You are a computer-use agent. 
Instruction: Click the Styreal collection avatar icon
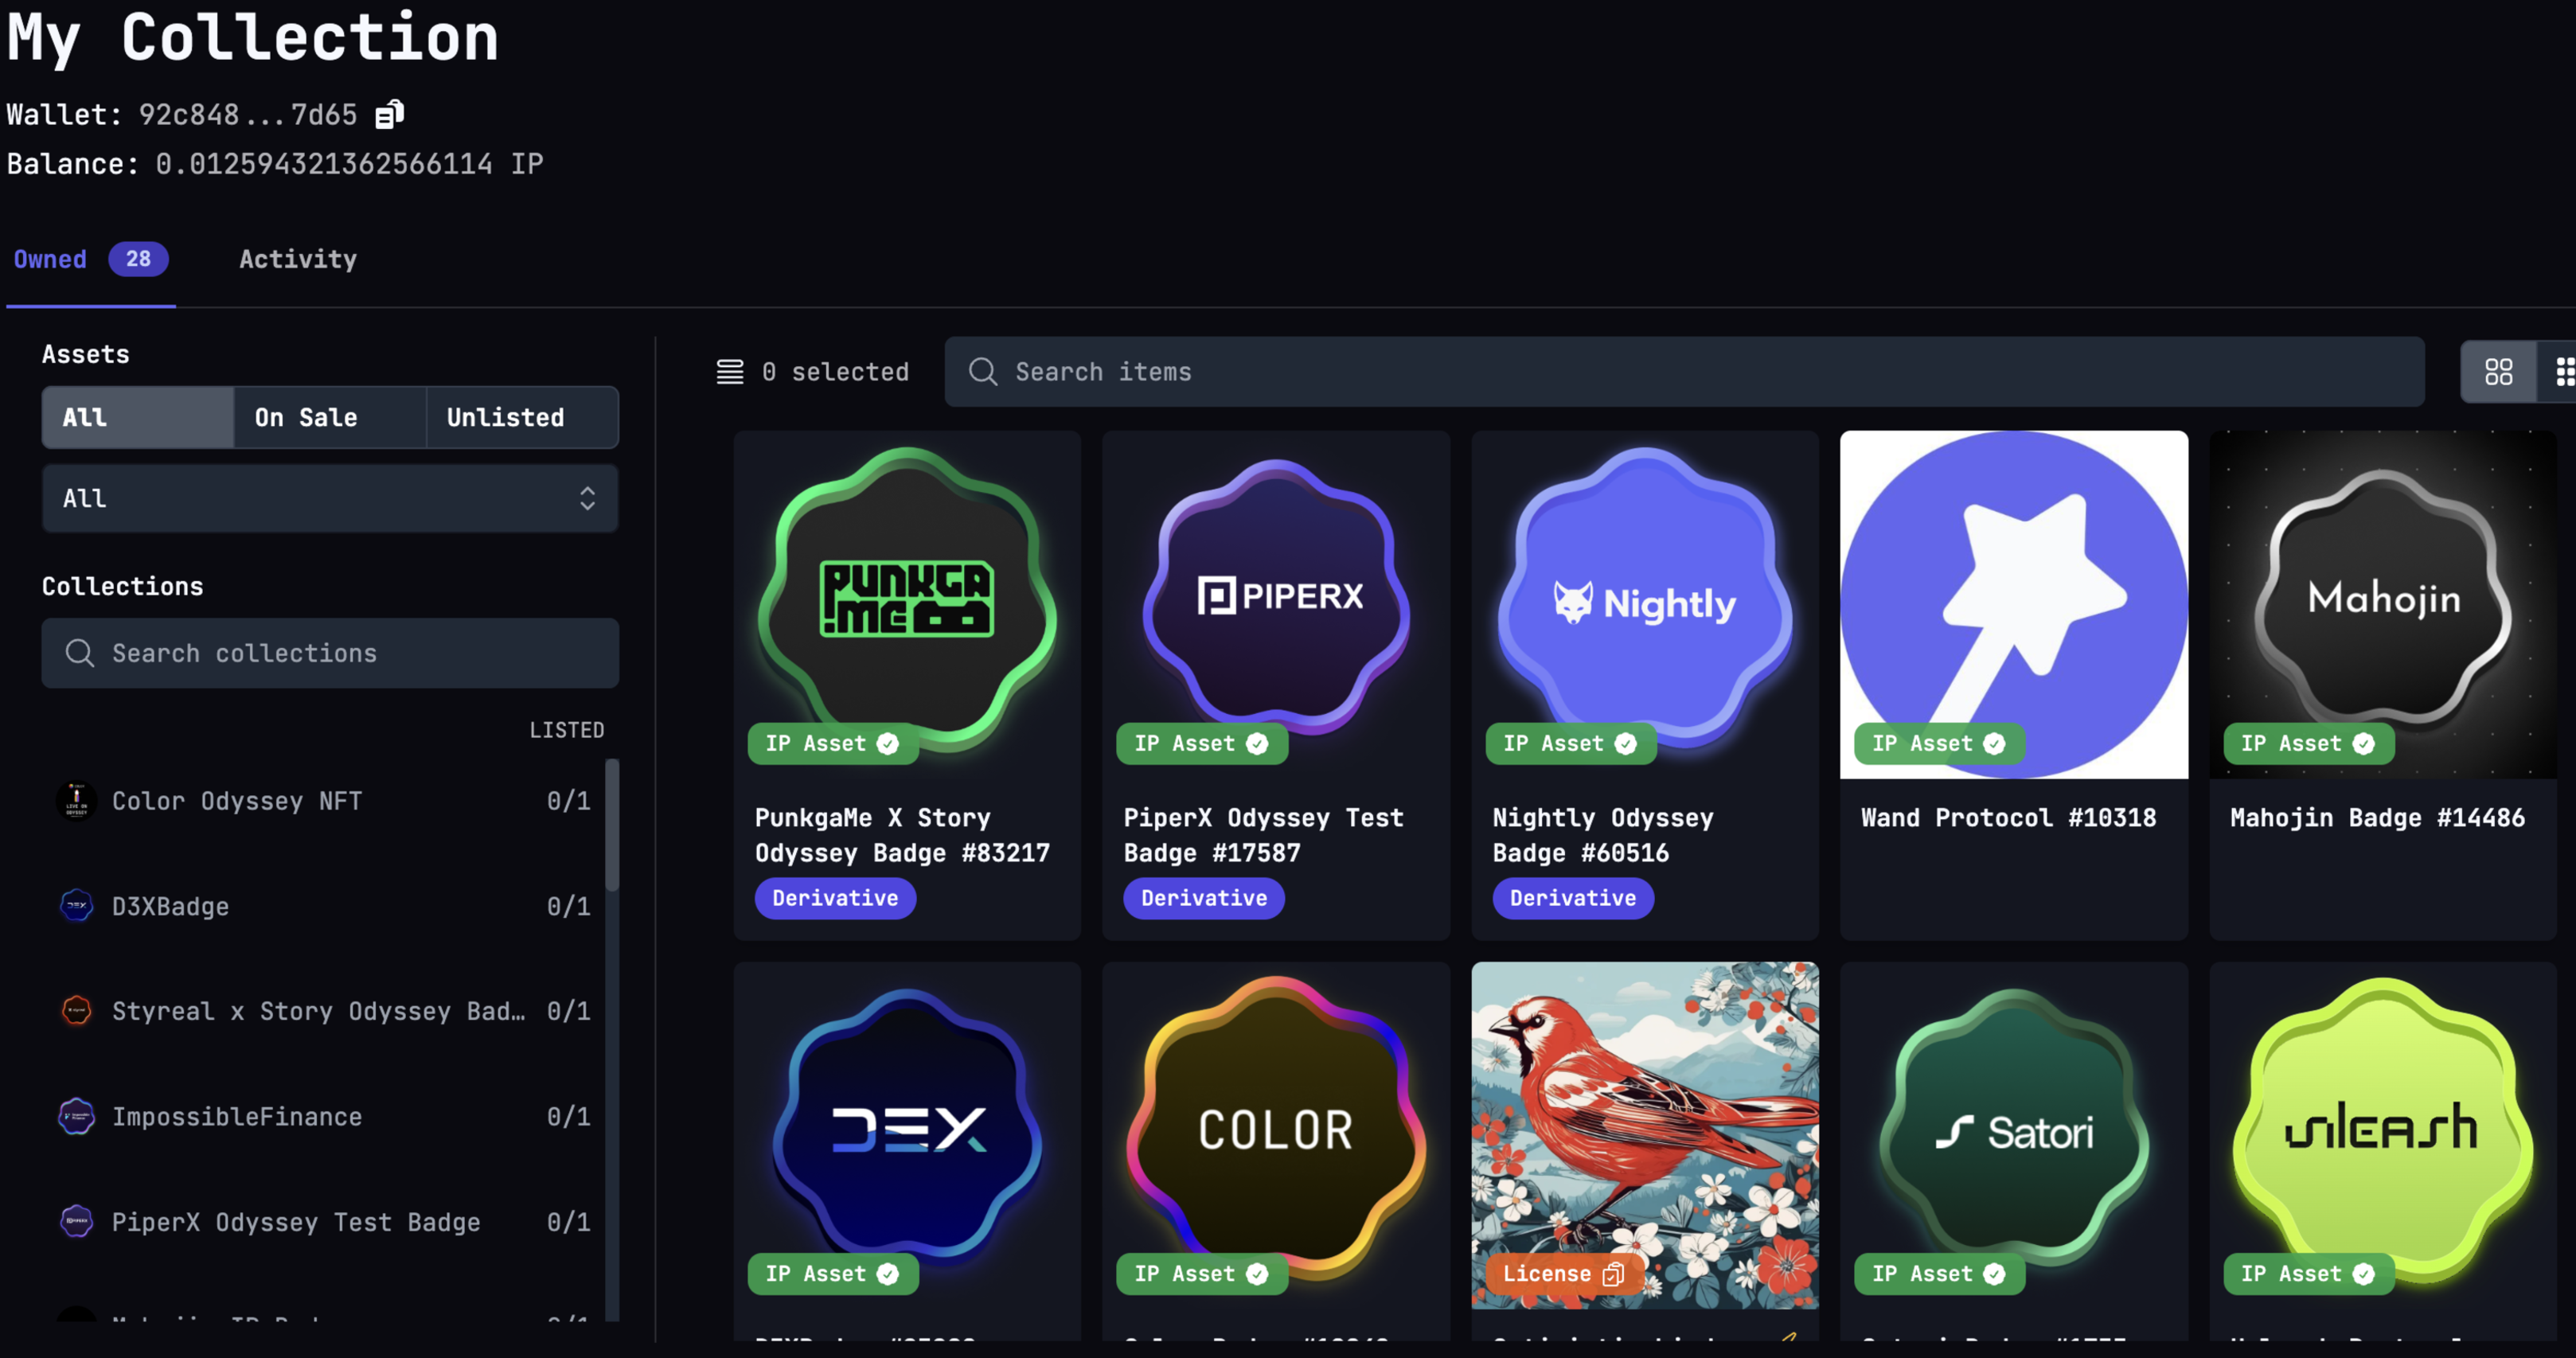[76, 1011]
